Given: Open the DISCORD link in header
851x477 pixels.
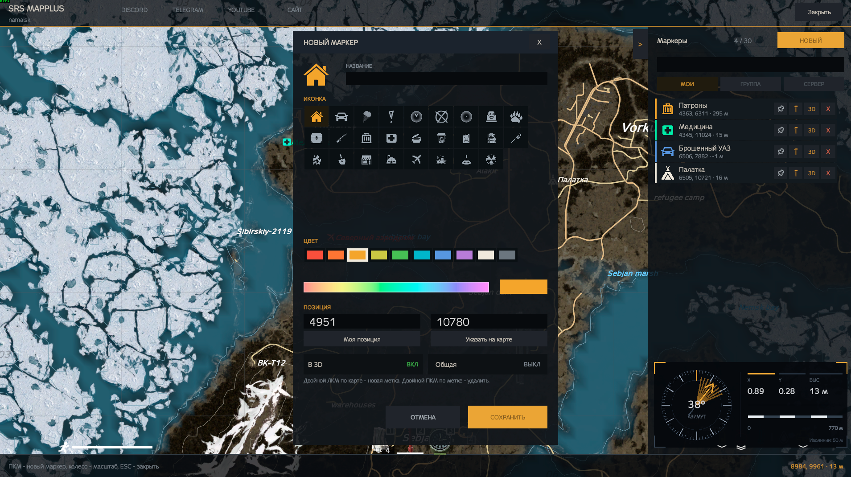Looking at the screenshot, I should (x=134, y=10).
